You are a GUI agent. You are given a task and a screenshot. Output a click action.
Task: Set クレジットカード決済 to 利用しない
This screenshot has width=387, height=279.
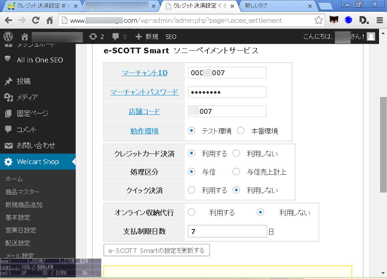tap(236, 153)
